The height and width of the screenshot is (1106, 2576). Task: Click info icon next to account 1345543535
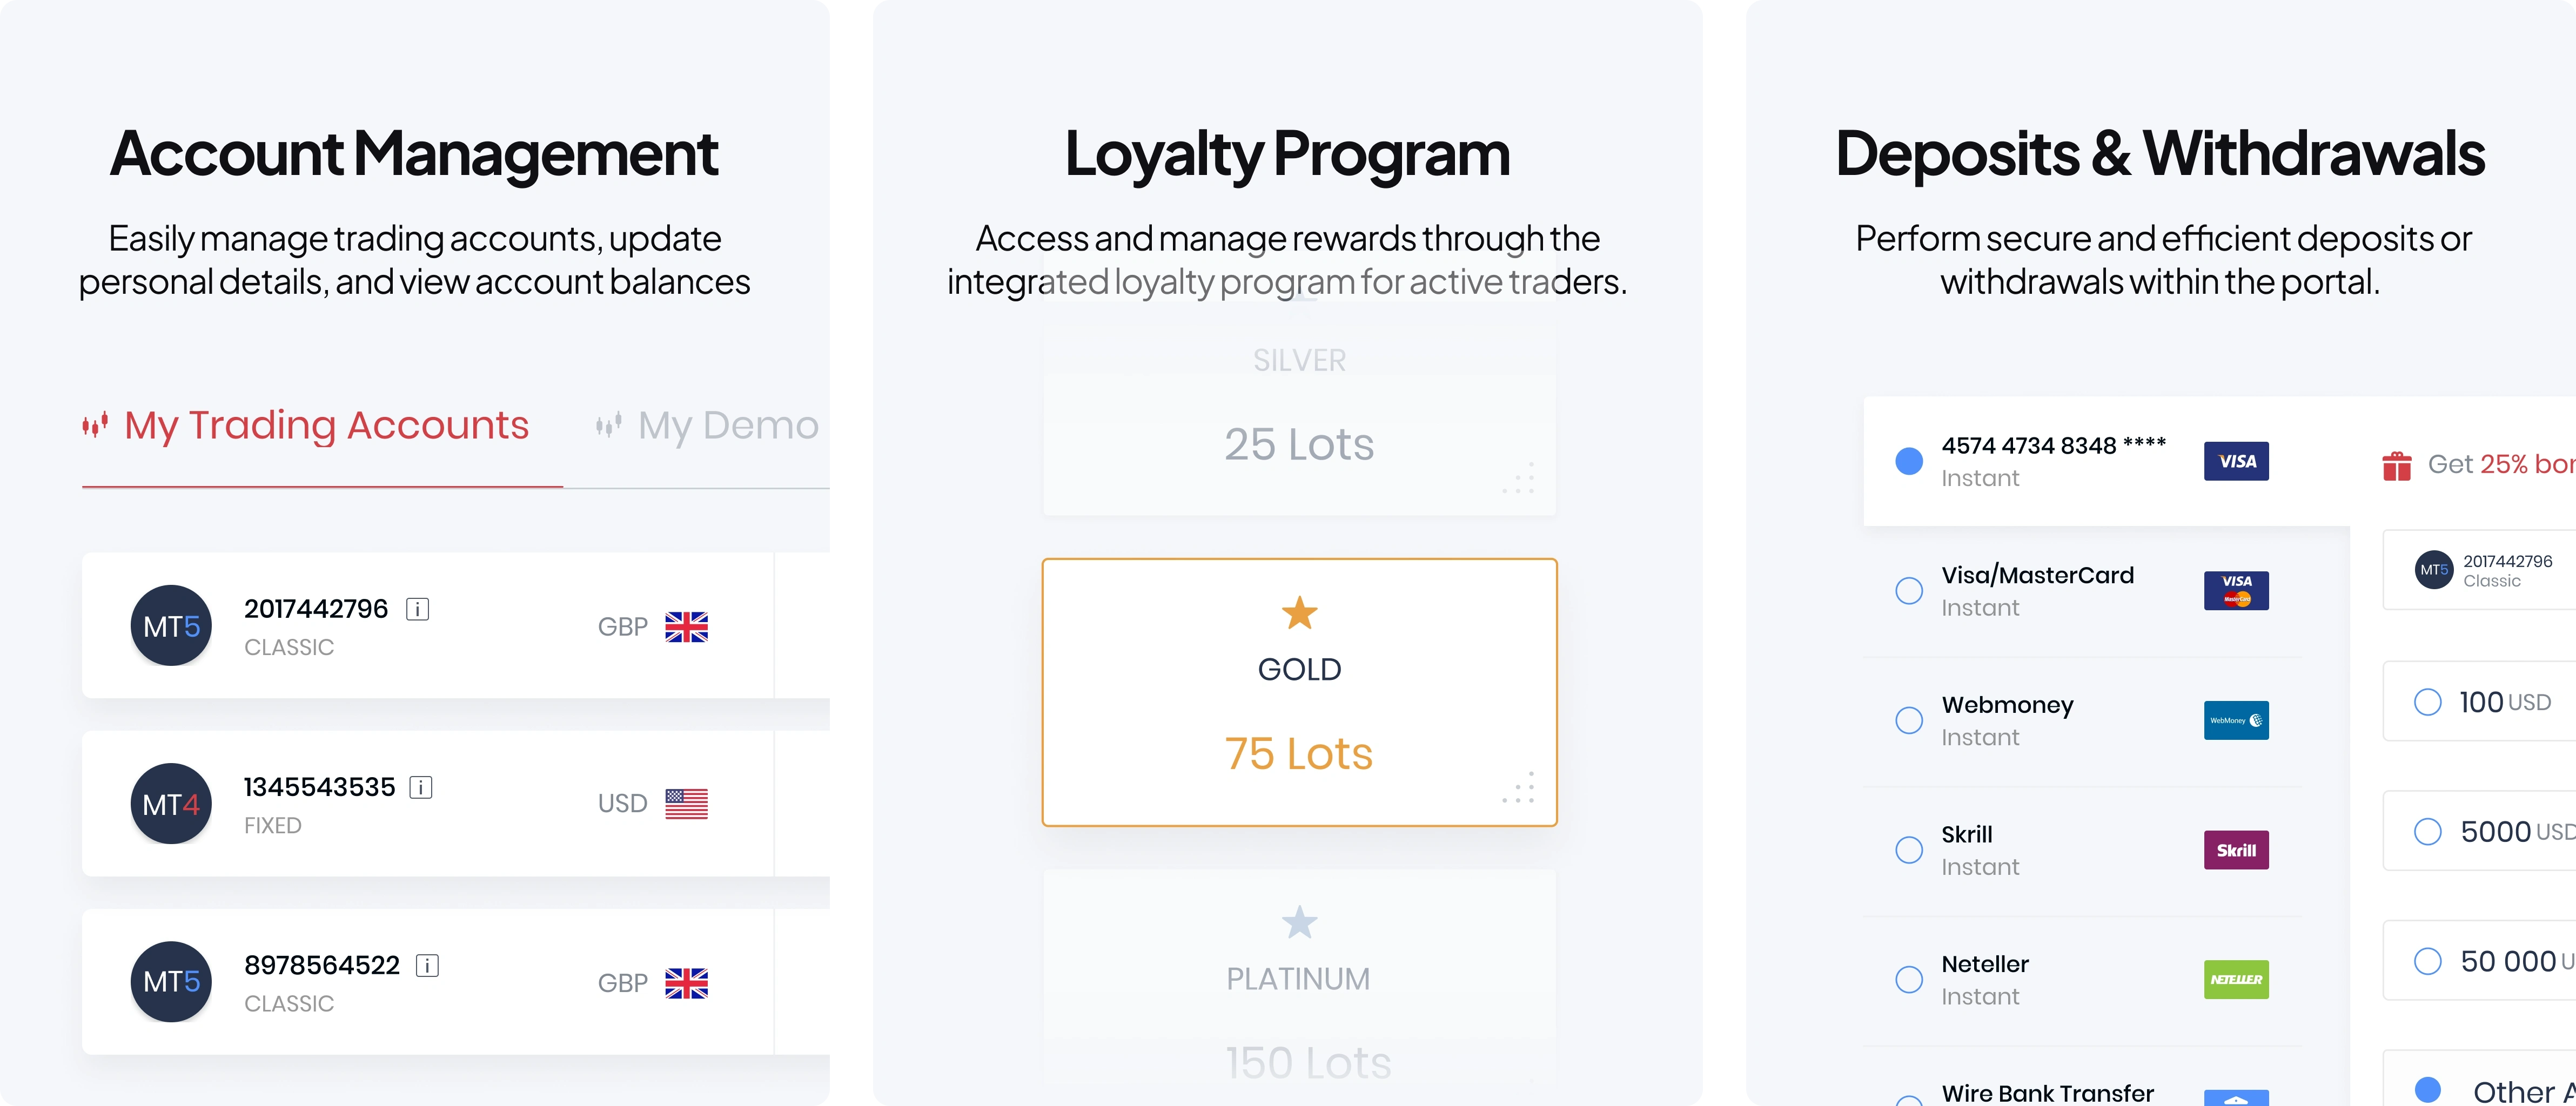(x=421, y=787)
